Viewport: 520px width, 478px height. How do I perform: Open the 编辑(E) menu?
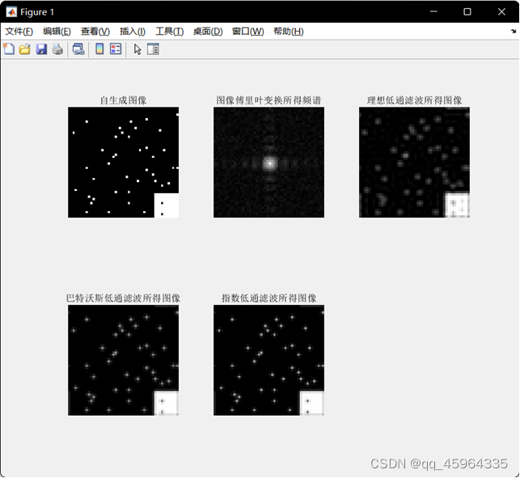(57, 32)
